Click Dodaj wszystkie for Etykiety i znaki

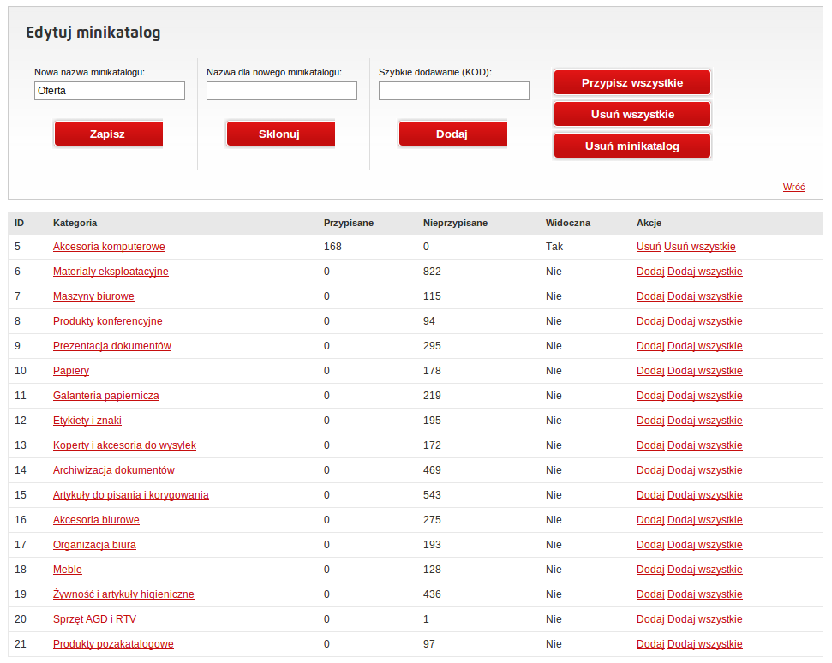pos(704,421)
